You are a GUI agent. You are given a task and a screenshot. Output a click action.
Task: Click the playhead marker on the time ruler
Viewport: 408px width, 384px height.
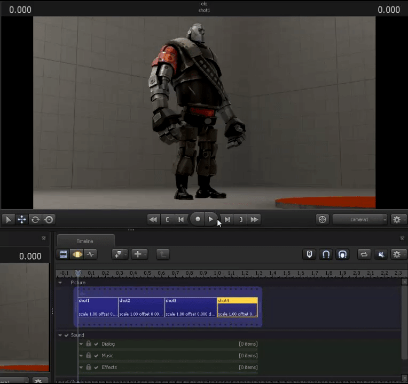pyautogui.click(x=78, y=273)
